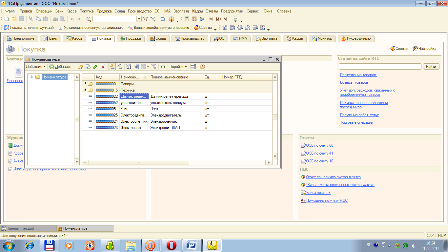Image resolution: width=448 pixels, height=252 pixels.
Task: Click the Панель функций tab in bottom panel
Action: point(29,228)
